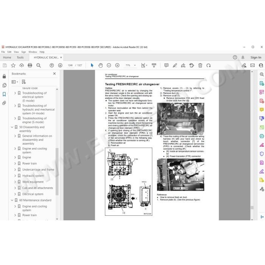Expand Troubleshooting of electrical system bookmark
The height and width of the screenshot is (265, 265).
tap(15, 93)
